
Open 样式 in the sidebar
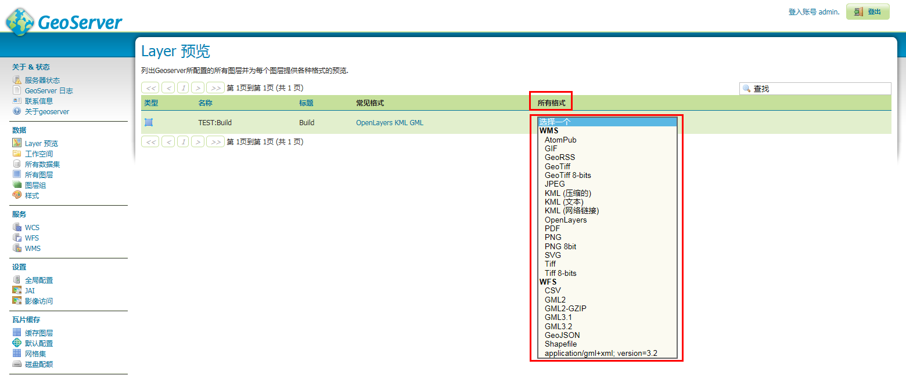point(32,196)
